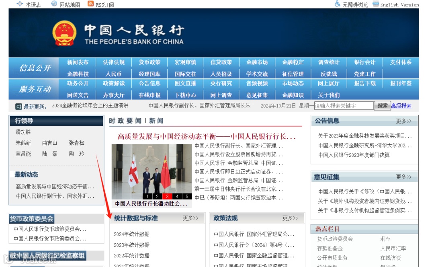Open the 高级搜索 advanced search link
This screenshot has width=434, height=267.
[401, 105]
